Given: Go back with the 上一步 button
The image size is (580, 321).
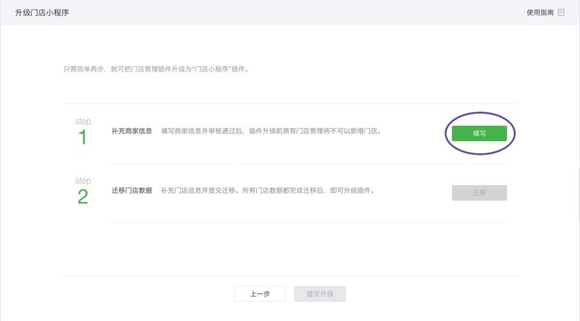Looking at the screenshot, I should click(x=260, y=294).
